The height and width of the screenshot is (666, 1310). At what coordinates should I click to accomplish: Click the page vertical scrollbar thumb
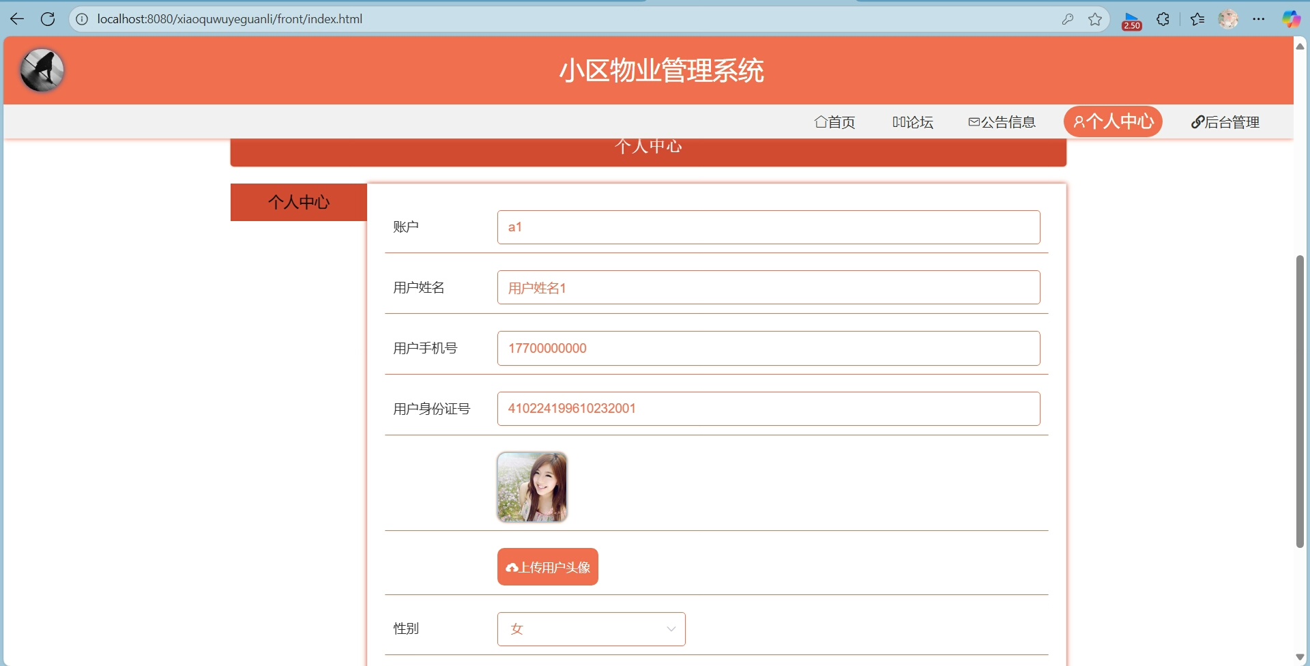[x=1300, y=401]
